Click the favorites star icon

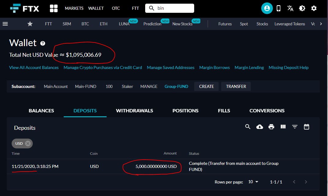click(30, 24)
